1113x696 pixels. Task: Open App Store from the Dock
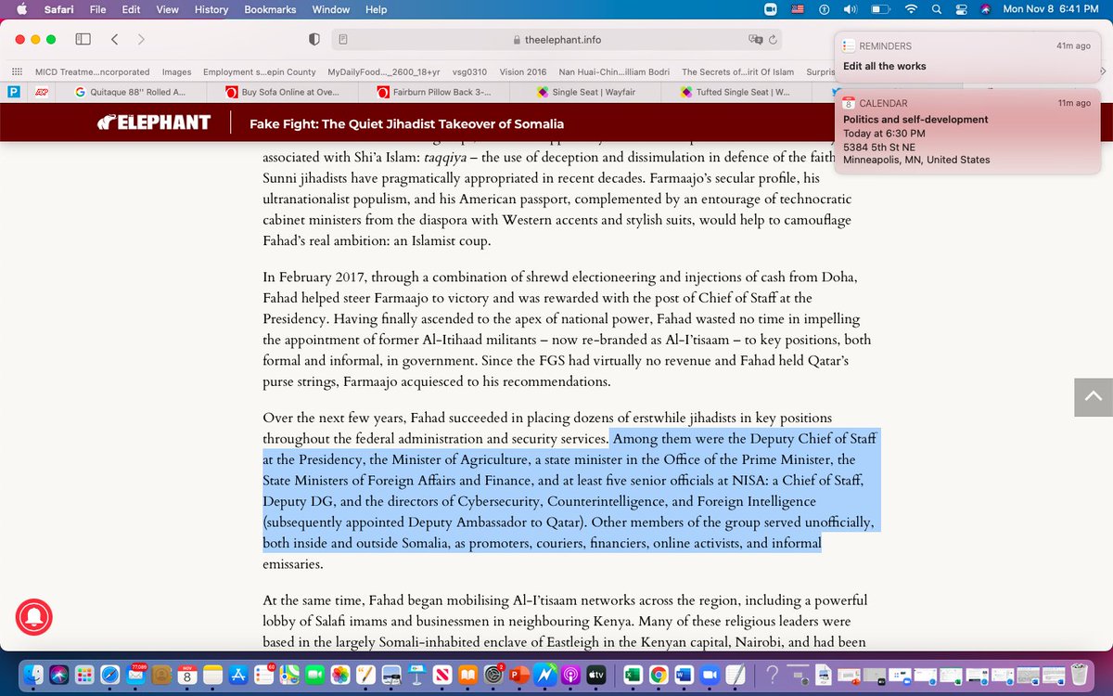coord(238,675)
